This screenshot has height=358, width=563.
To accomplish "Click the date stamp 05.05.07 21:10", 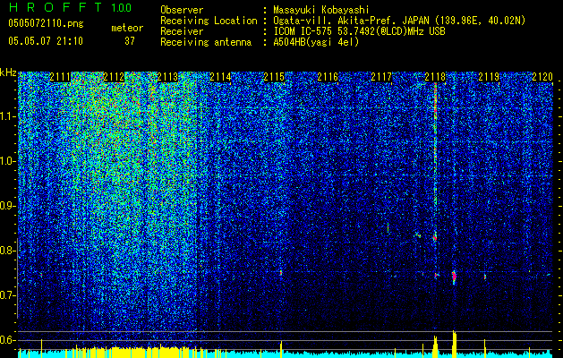I will click(x=46, y=41).
